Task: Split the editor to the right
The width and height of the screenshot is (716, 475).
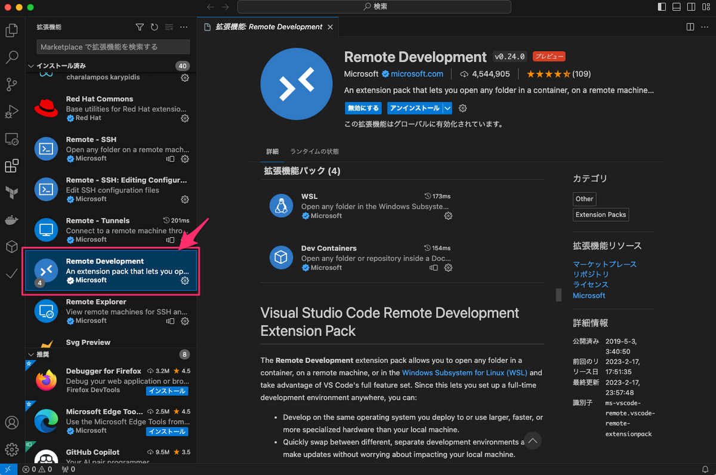Action: (x=690, y=27)
